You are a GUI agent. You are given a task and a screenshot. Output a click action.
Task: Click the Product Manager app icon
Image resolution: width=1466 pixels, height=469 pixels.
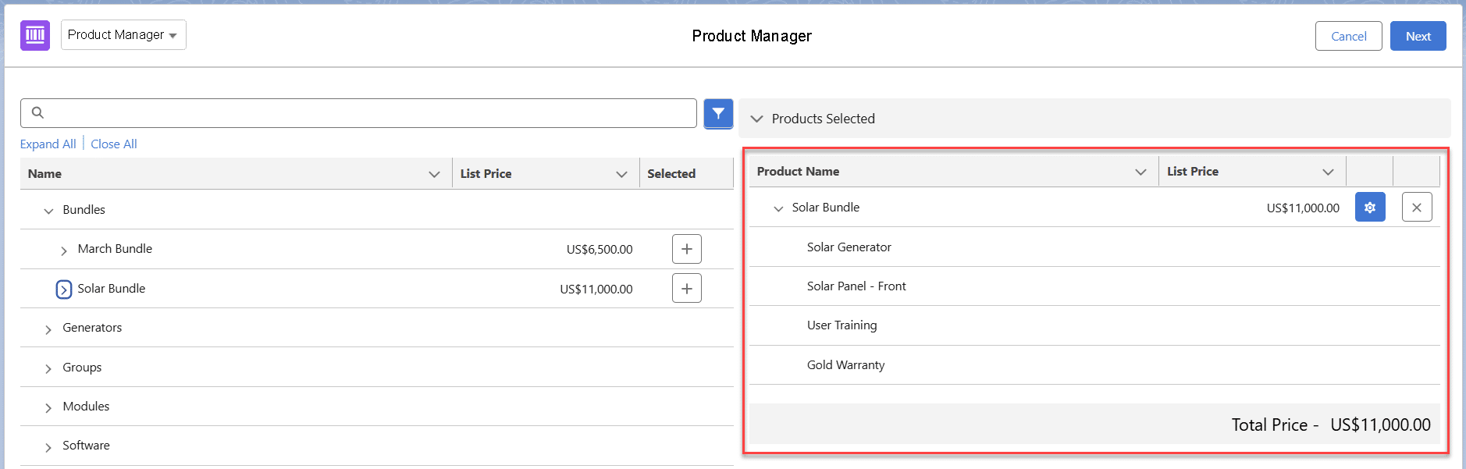[35, 35]
